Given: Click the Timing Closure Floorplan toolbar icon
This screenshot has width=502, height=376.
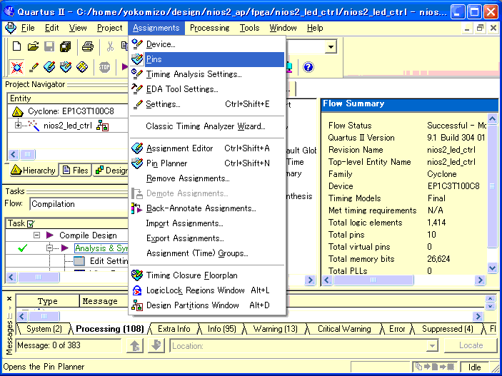Looking at the screenshot, I should pyautogui.click(x=82, y=67).
